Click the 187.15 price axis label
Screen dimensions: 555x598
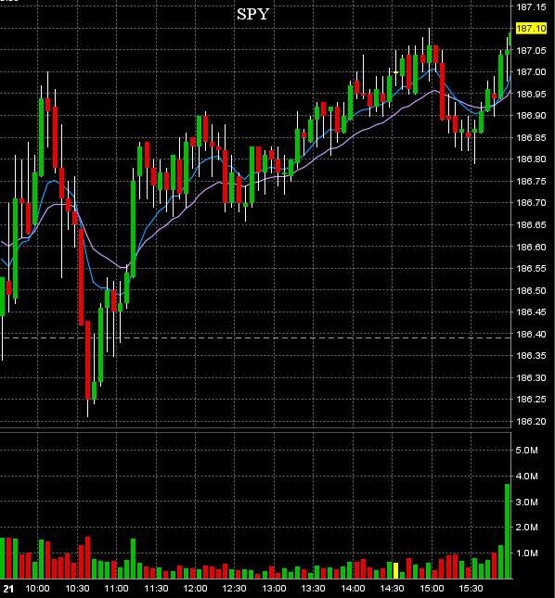pos(531,6)
